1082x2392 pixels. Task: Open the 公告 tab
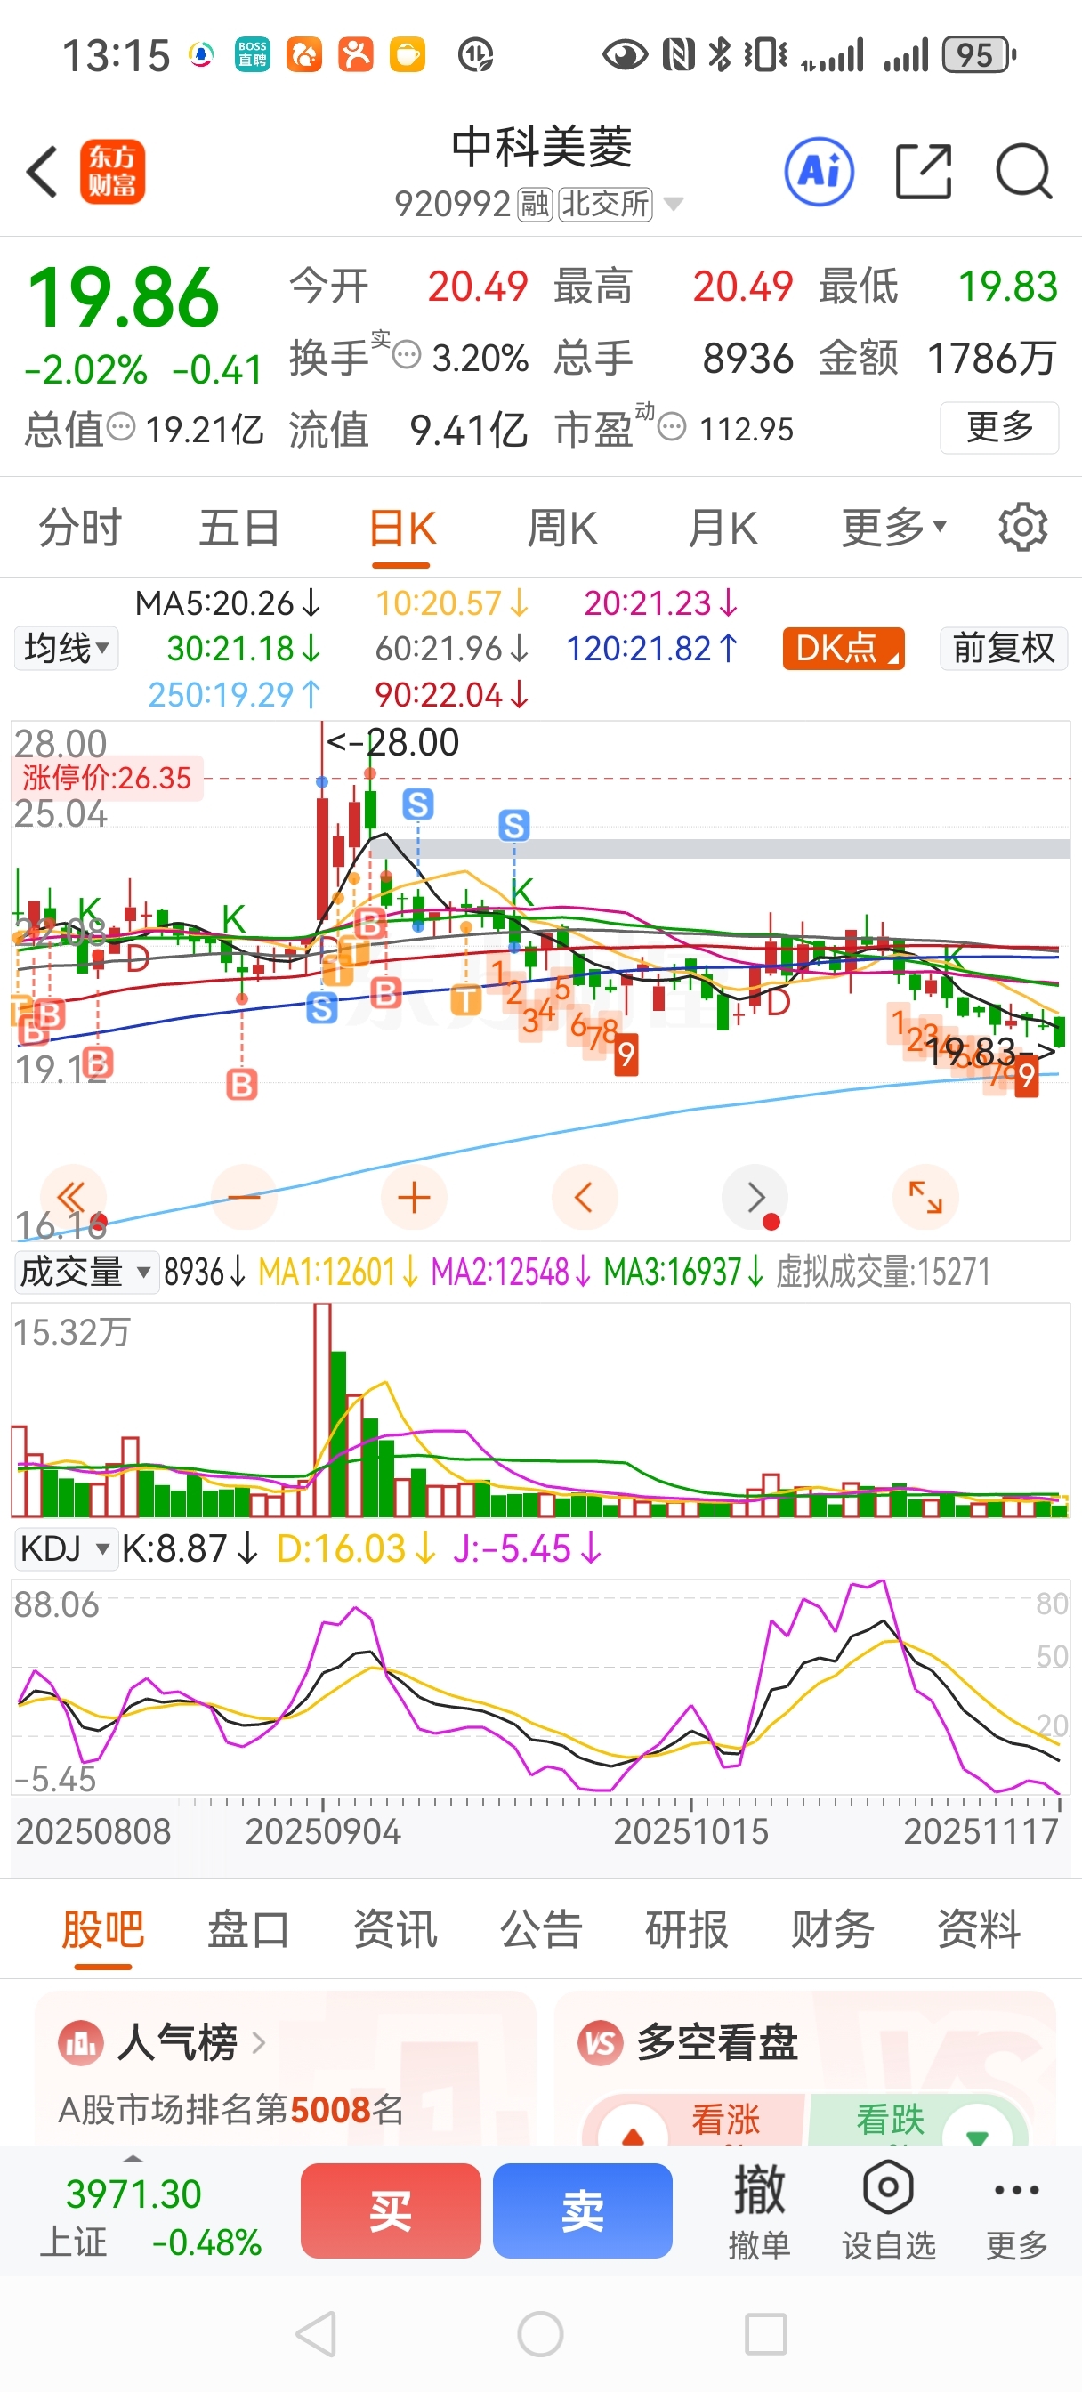point(540,1928)
